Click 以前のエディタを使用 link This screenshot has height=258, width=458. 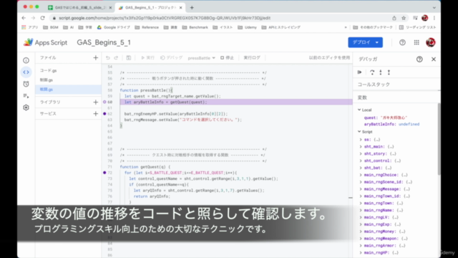(x=329, y=58)
